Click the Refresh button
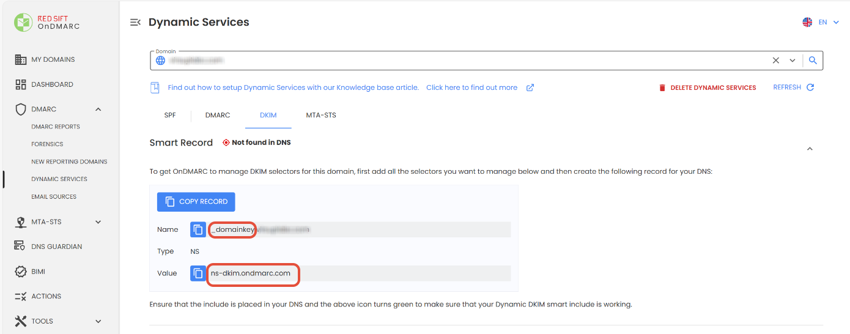850x334 pixels. (x=793, y=87)
